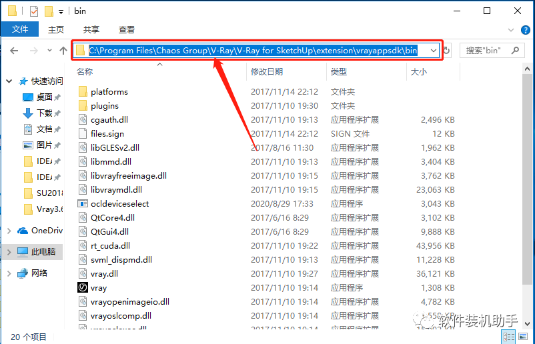Open 桌面 in quick access
535x344 pixels.
pyautogui.click(x=45, y=97)
